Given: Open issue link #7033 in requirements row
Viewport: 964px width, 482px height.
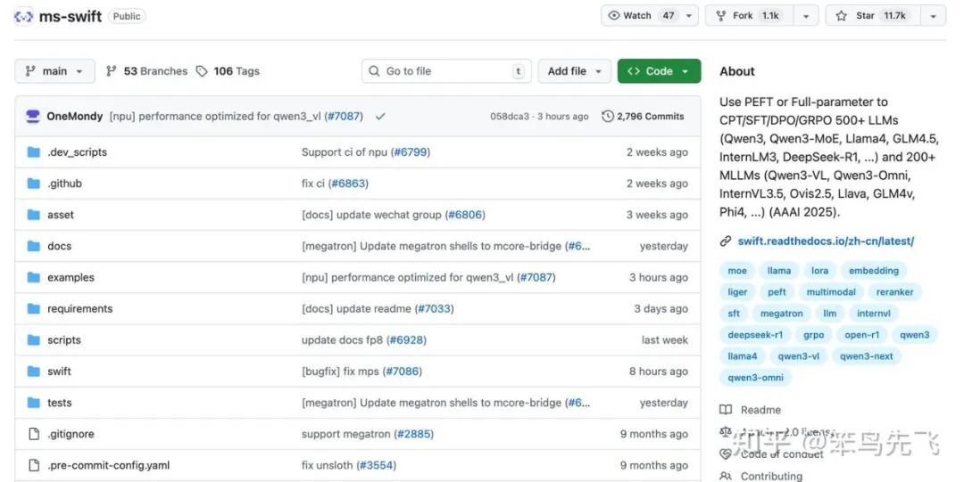Looking at the screenshot, I should pyautogui.click(x=435, y=309).
